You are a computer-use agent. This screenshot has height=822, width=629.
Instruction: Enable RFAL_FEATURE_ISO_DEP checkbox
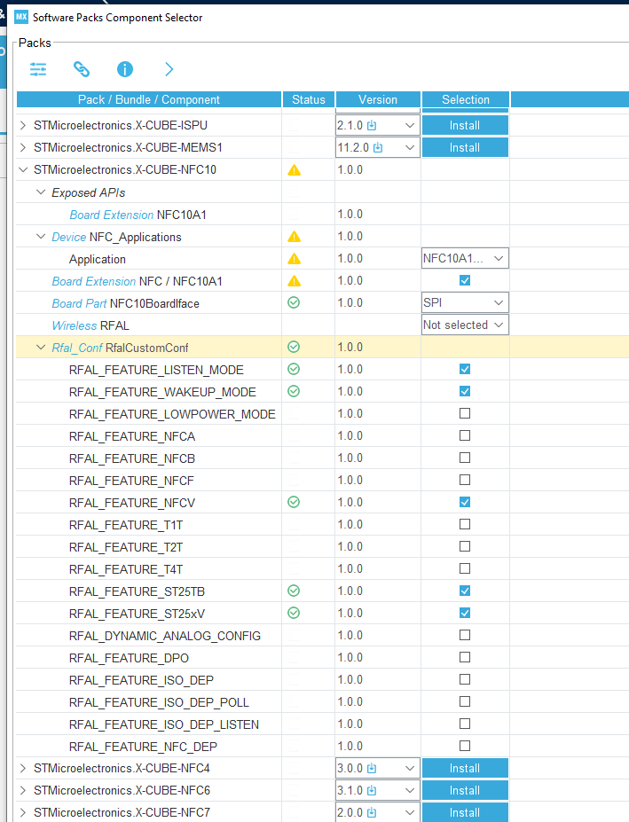465,679
